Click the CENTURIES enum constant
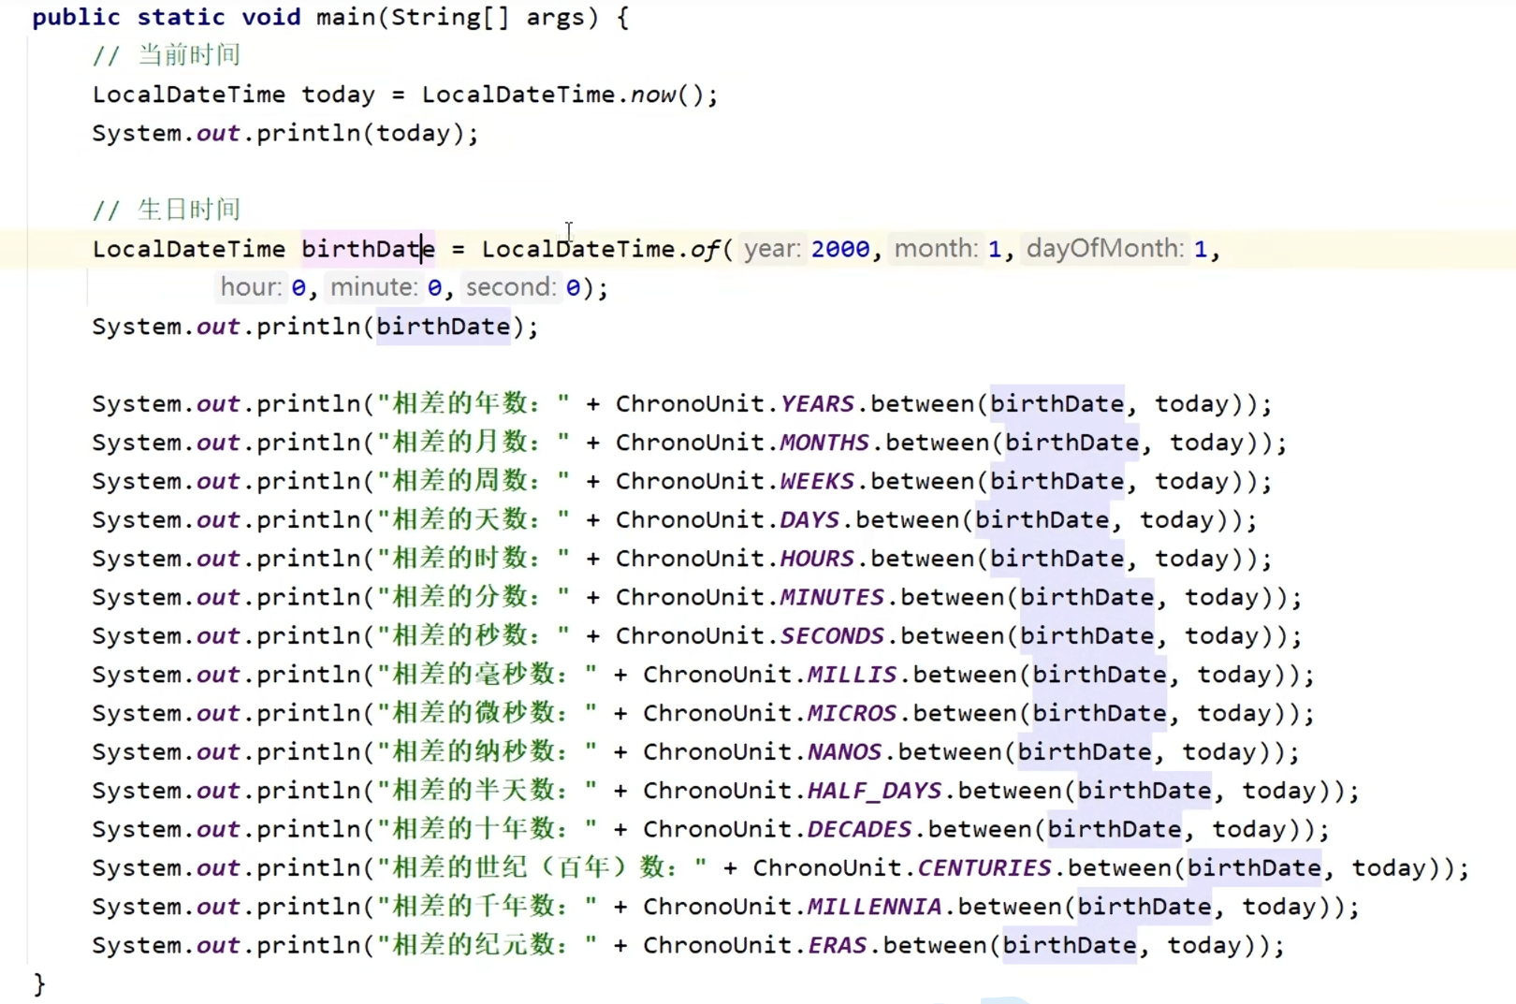This screenshot has width=1516, height=1004. (x=984, y=868)
